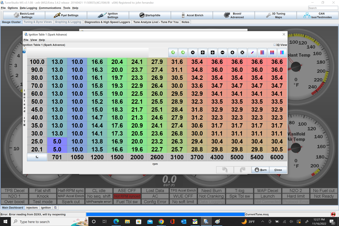This screenshot has height=226, width=339.
Task: Switch to Tune Analyze Live! tab
Action: [156, 22]
